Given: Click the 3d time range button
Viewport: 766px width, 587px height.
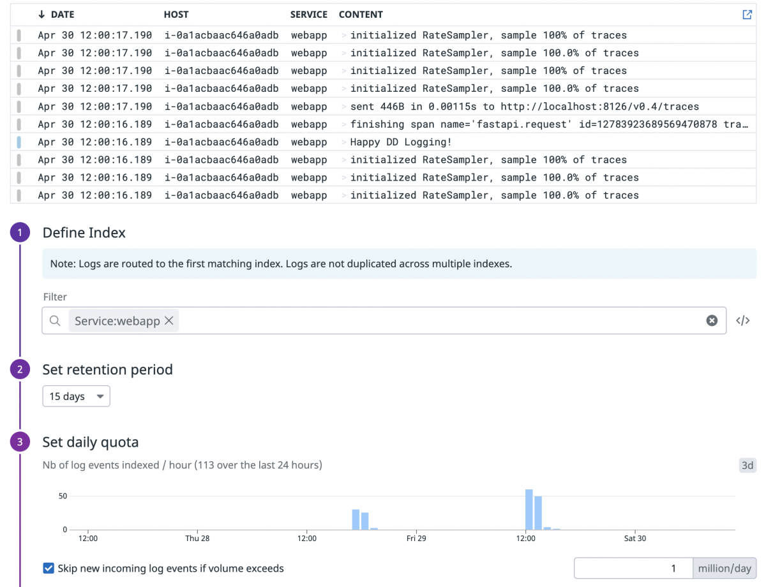Looking at the screenshot, I should (x=747, y=465).
